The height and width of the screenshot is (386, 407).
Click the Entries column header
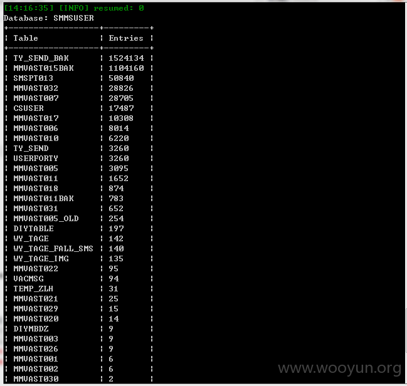point(126,38)
